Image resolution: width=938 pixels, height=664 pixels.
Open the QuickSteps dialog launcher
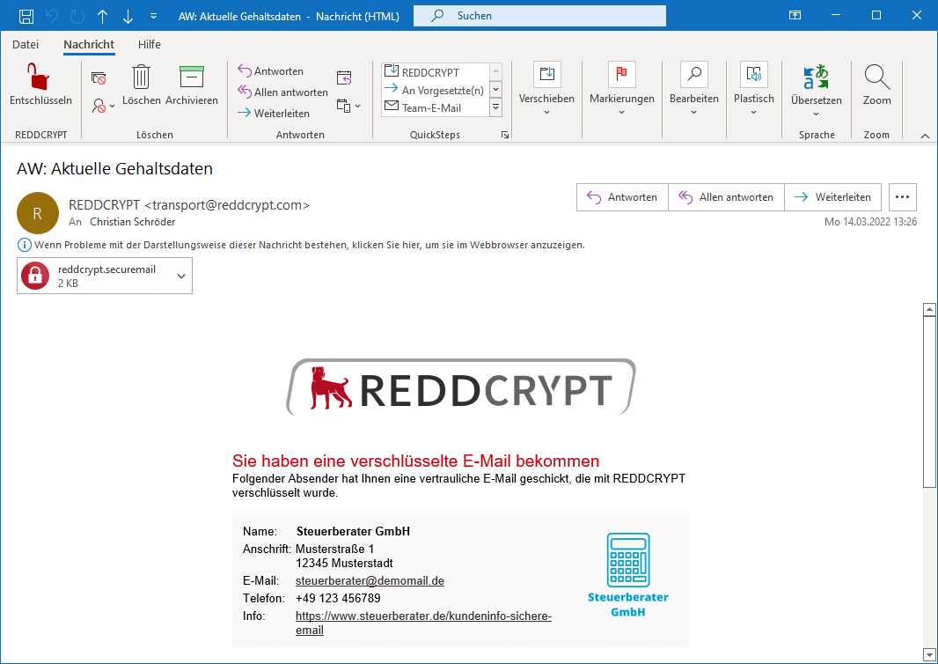point(505,136)
